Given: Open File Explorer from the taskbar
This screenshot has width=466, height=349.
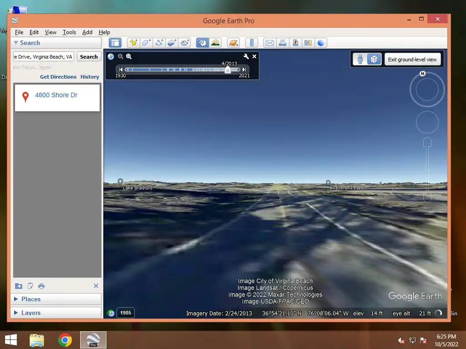Looking at the screenshot, I should [37, 340].
